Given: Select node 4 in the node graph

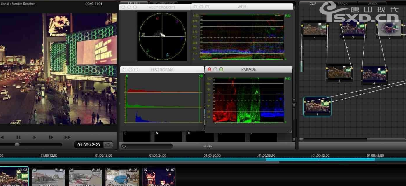Looking at the screenshot, I should 374,75.
